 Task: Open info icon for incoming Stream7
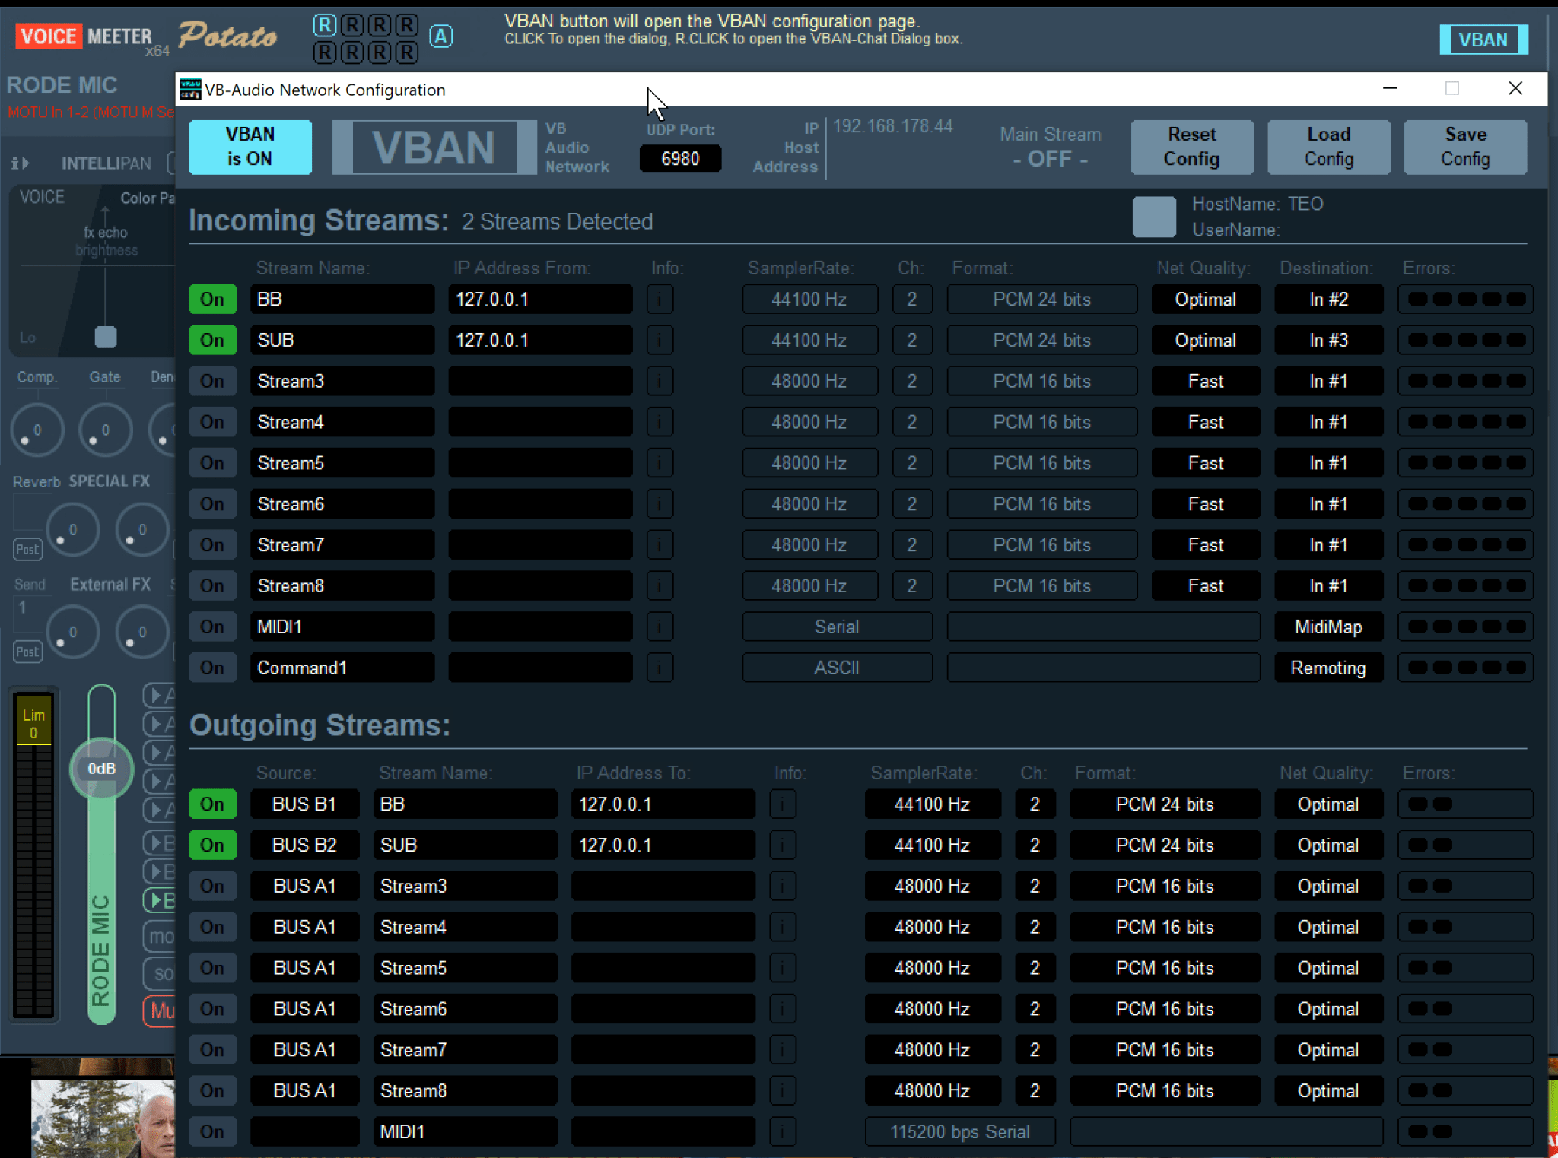click(660, 545)
